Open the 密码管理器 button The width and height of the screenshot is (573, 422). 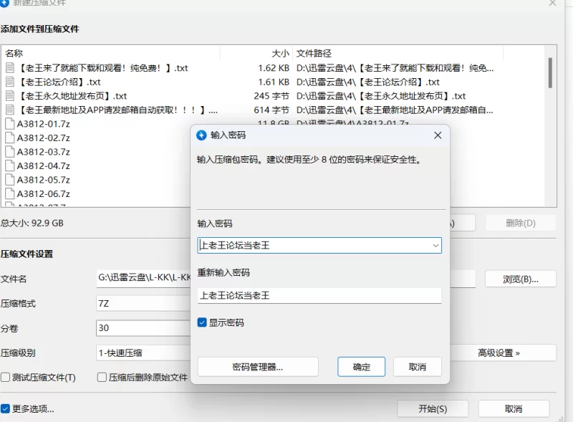point(258,367)
